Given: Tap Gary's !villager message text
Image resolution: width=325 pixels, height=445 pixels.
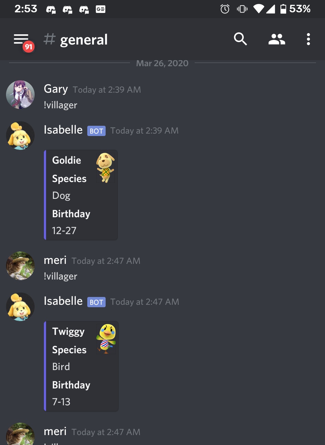Looking at the screenshot, I should [x=60, y=105].
